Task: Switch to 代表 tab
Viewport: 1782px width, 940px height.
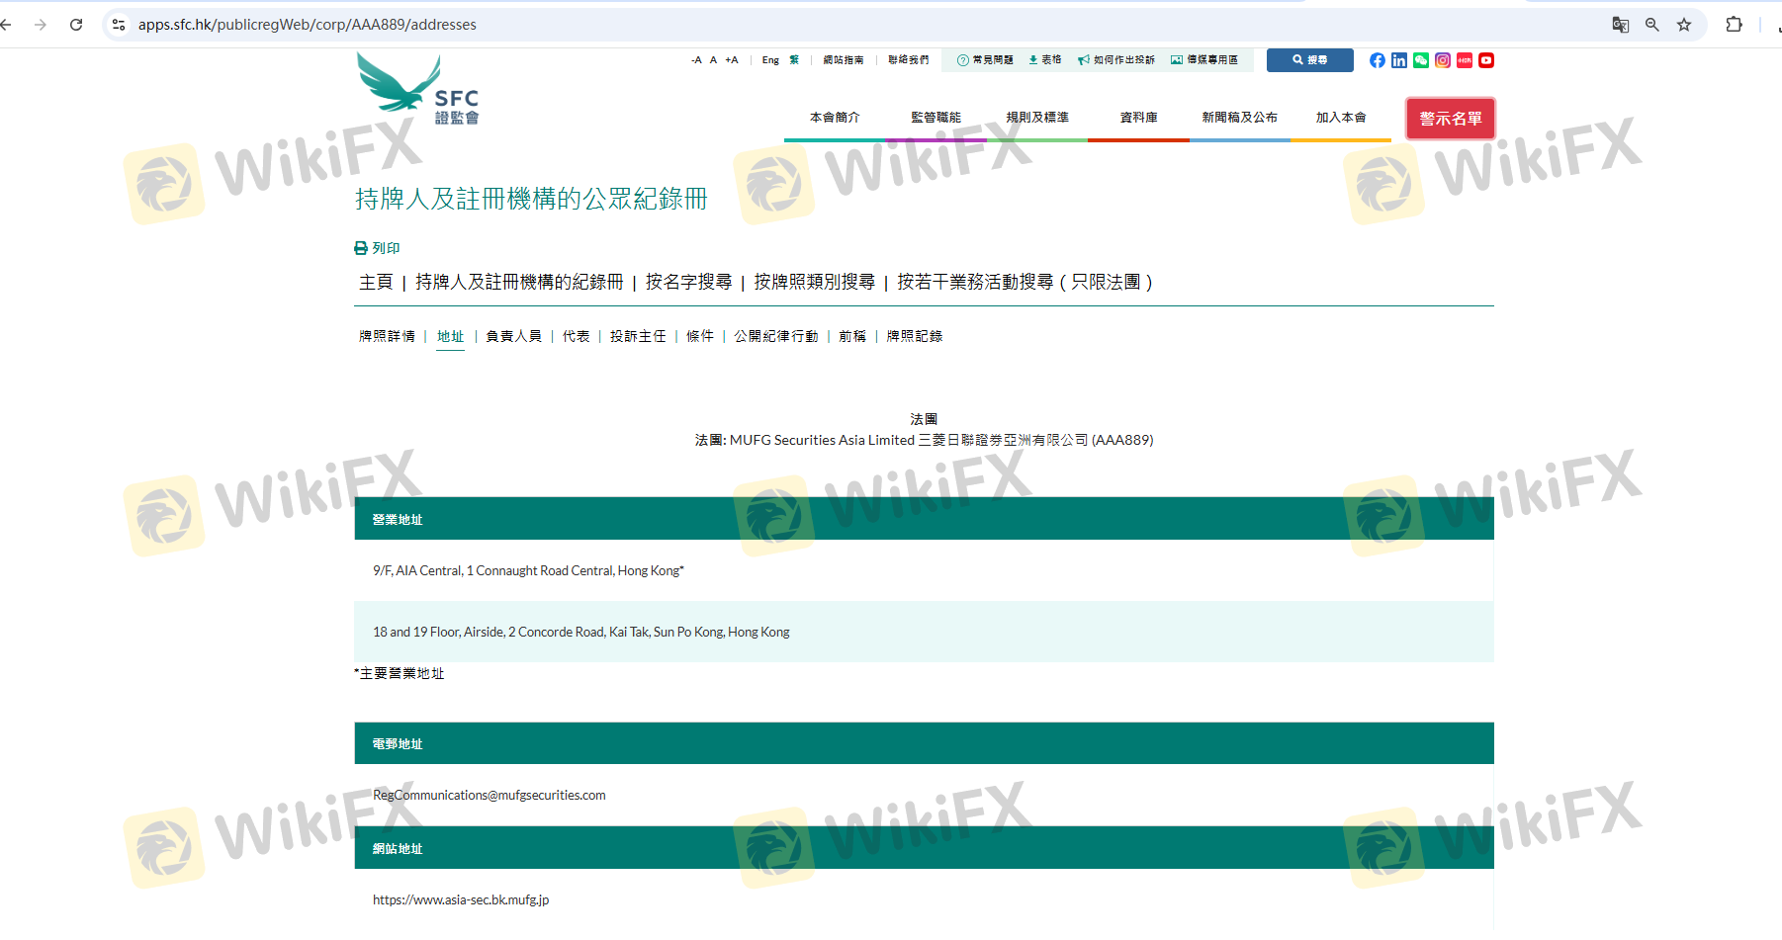Action: (x=577, y=337)
